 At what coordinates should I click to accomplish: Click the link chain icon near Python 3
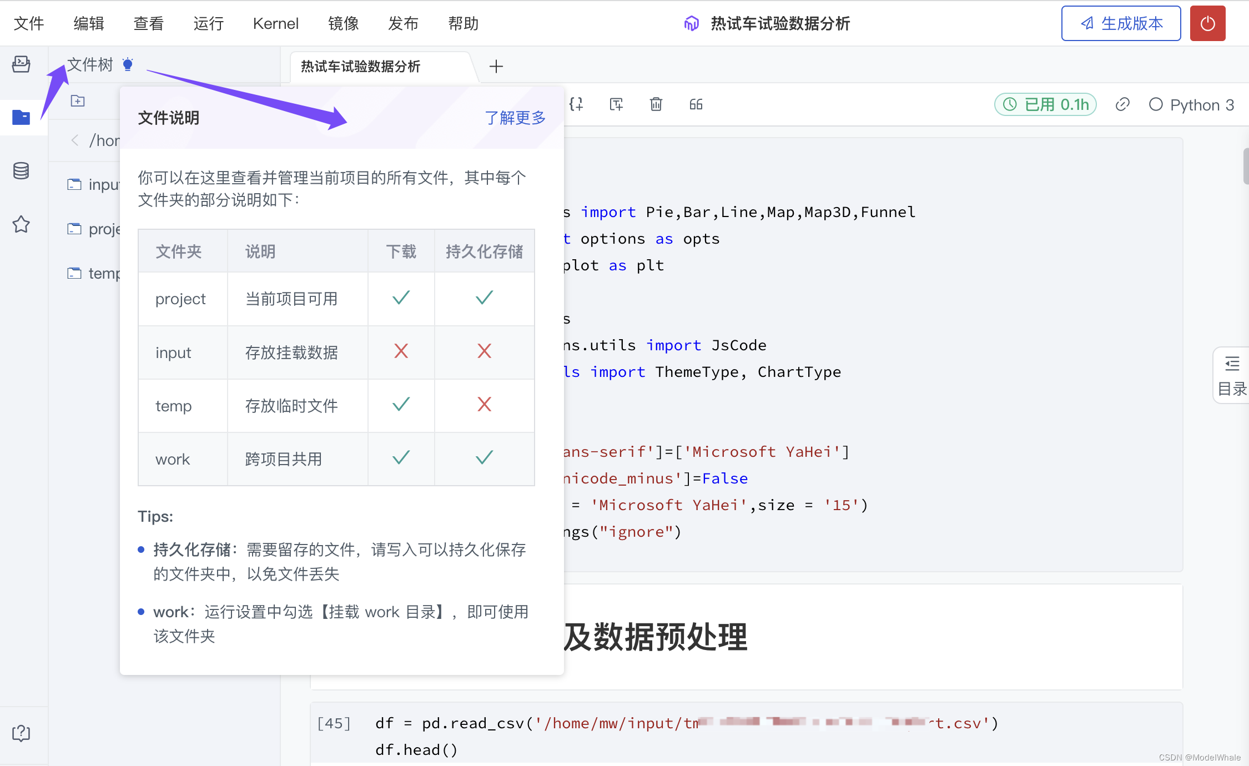point(1122,104)
